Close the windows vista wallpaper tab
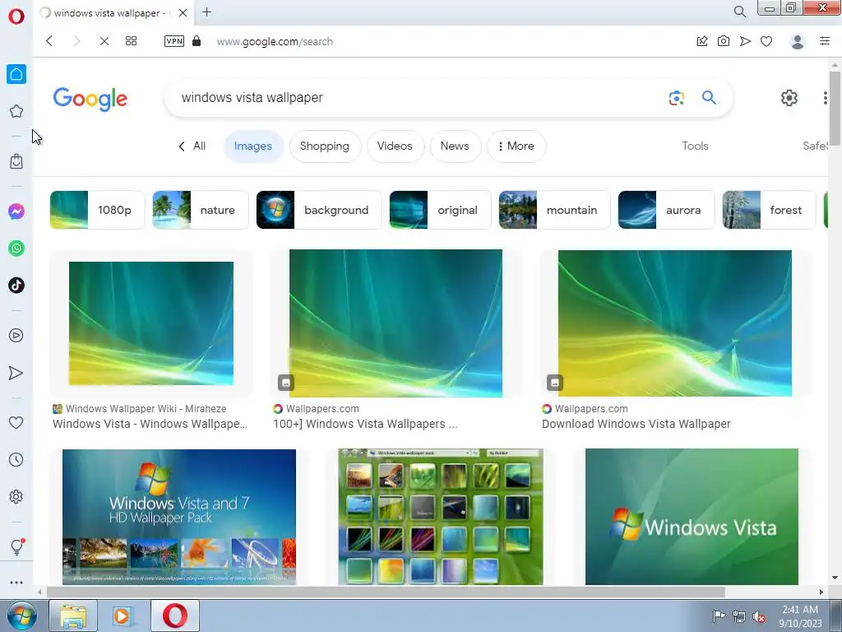Viewport: 842px width, 632px height. (x=183, y=12)
